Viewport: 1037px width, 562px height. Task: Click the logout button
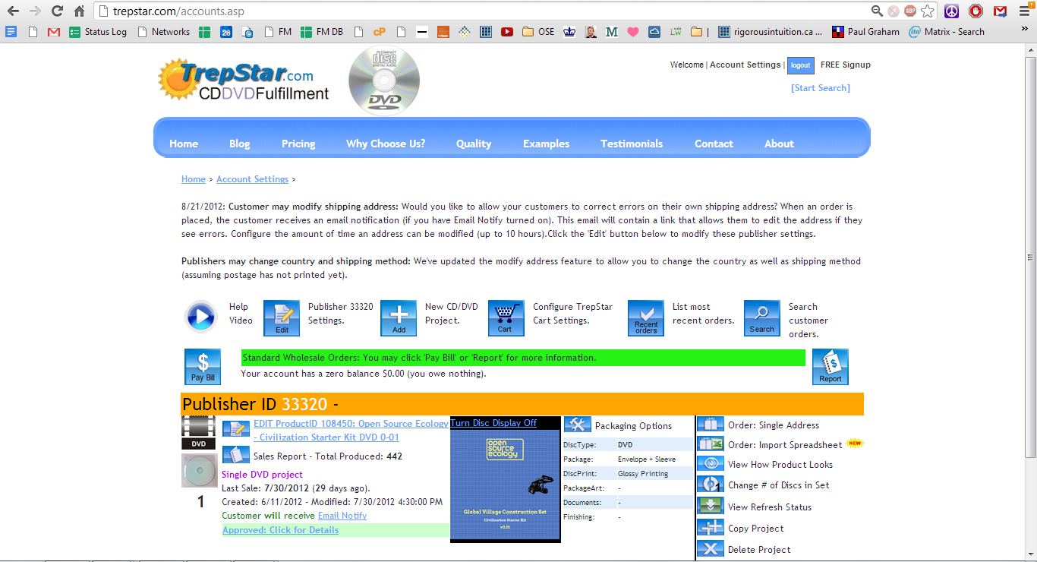point(801,65)
